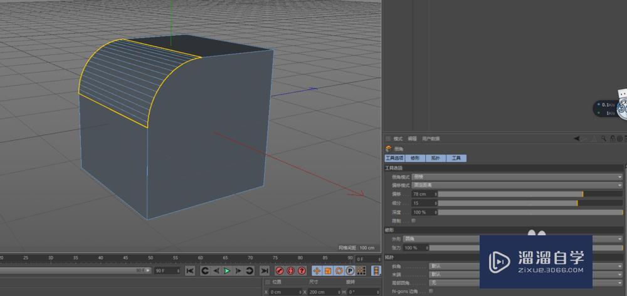
Task: Click the size X 200 cm field
Action: [324, 292]
